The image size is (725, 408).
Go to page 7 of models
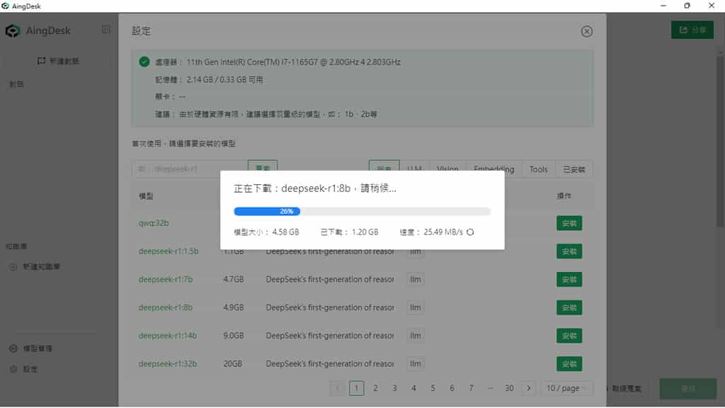tap(471, 388)
